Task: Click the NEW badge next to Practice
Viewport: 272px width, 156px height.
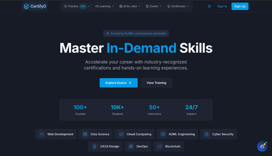Action: pos(83,6)
